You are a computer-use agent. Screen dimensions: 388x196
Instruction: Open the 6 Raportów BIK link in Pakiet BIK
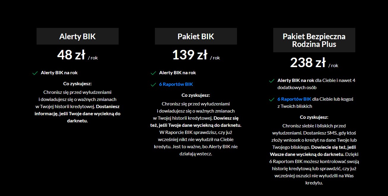coord(176,84)
